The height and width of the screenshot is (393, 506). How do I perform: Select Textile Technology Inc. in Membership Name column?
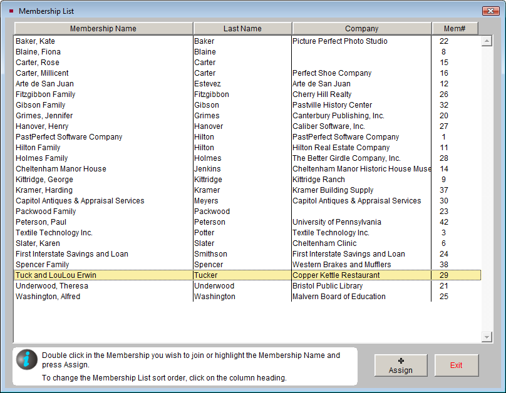click(x=54, y=232)
